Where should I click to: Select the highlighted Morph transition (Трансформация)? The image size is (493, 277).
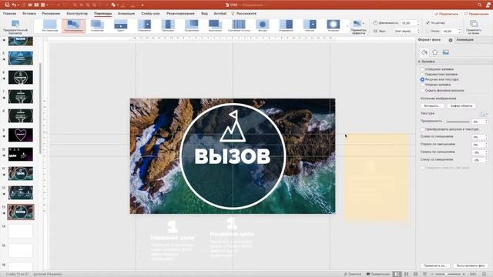click(73, 25)
